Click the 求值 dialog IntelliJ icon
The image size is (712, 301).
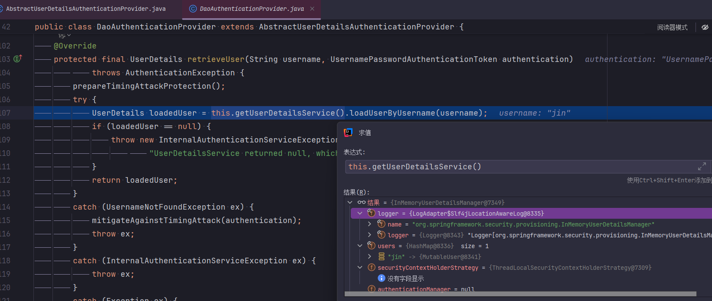tap(348, 133)
